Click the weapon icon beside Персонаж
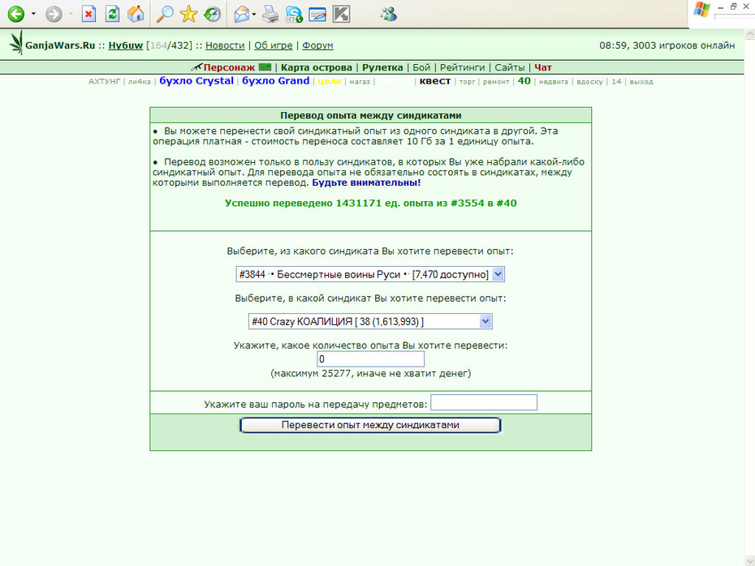This screenshot has width=755, height=566. (x=196, y=66)
